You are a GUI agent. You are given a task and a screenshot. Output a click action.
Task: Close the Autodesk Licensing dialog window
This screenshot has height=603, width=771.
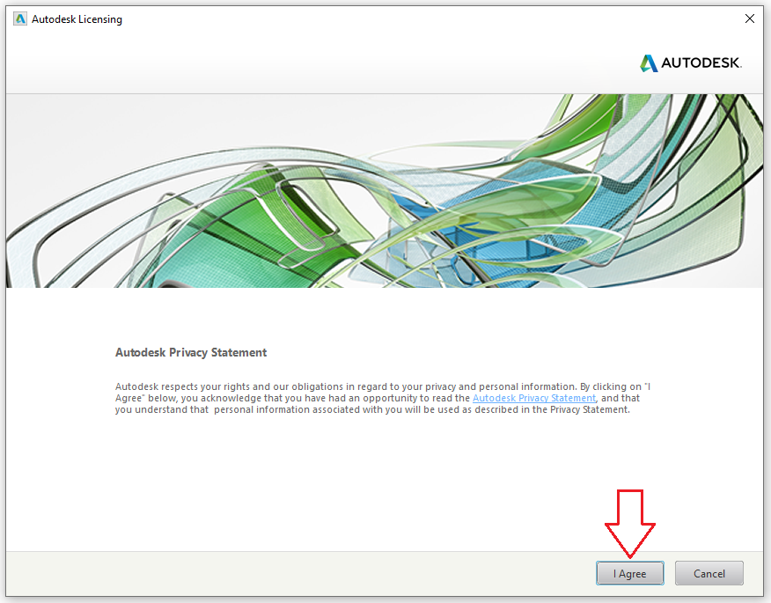pos(749,18)
